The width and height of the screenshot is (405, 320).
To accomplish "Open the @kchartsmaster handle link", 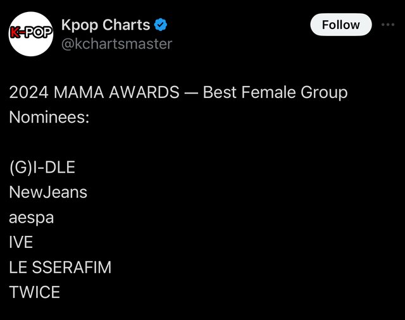I will coord(116,44).
